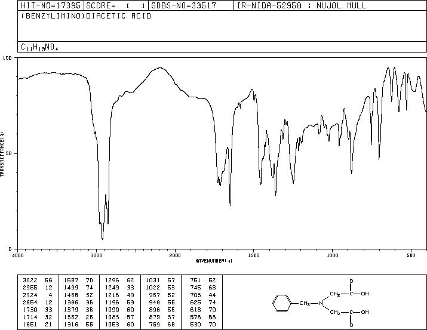
Task: Select the 618 peak table row
Action: (203, 310)
